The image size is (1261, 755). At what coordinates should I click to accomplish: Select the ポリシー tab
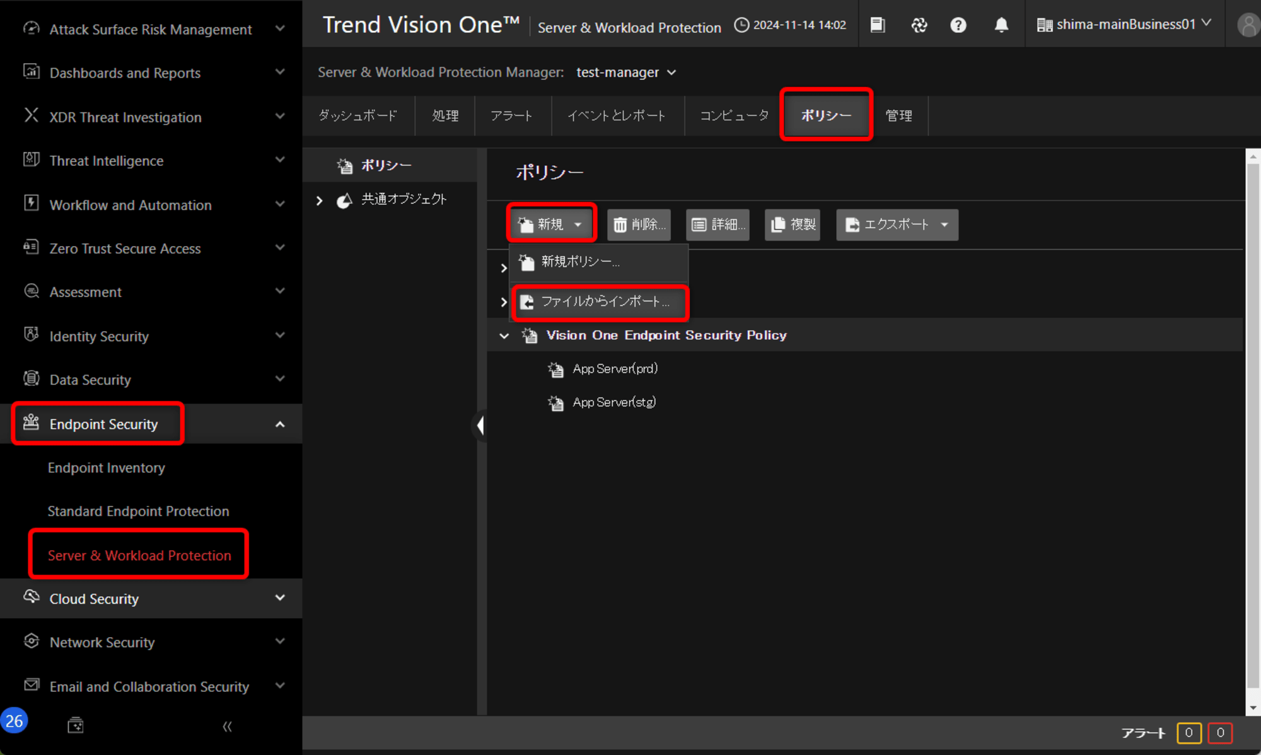coord(826,115)
